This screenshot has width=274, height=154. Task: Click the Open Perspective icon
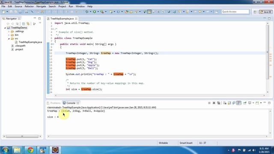pos(255,12)
